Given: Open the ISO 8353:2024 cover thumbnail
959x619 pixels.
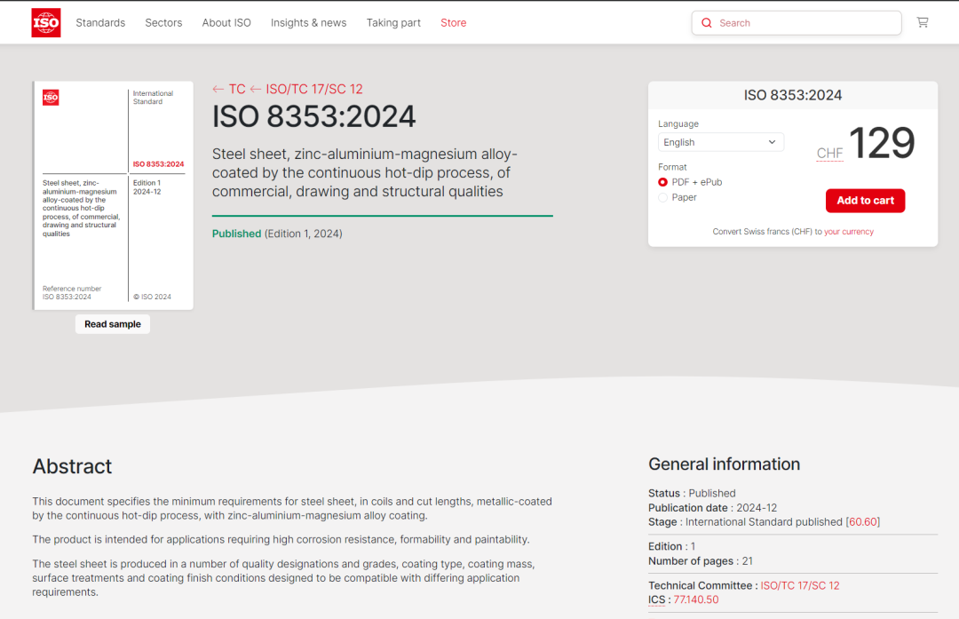Looking at the screenshot, I should click(113, 195).
